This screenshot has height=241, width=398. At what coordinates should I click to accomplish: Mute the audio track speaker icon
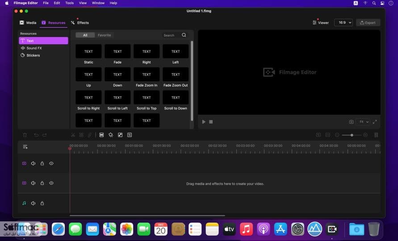[x=33, y=203]
